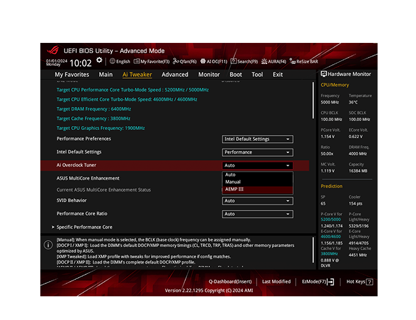Open My Favorite(F3) from the top toolbar
Viewport: 416px width, 320px height.
152,61
